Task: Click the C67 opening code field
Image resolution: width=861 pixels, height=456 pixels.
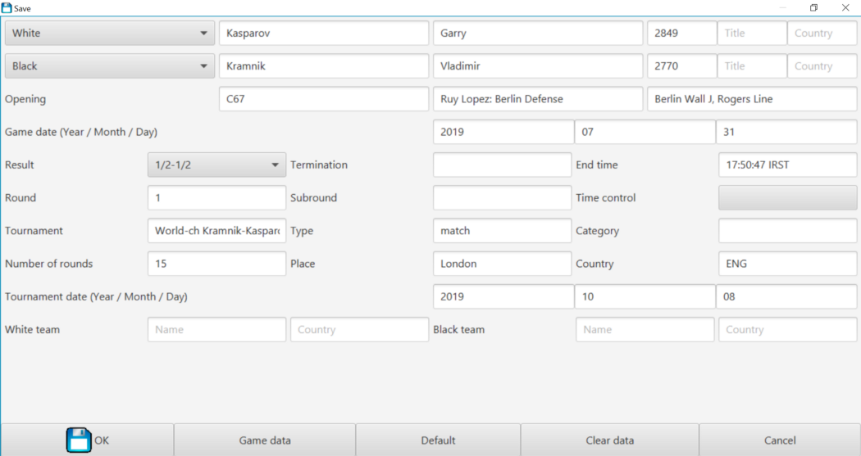Action: 323,99
